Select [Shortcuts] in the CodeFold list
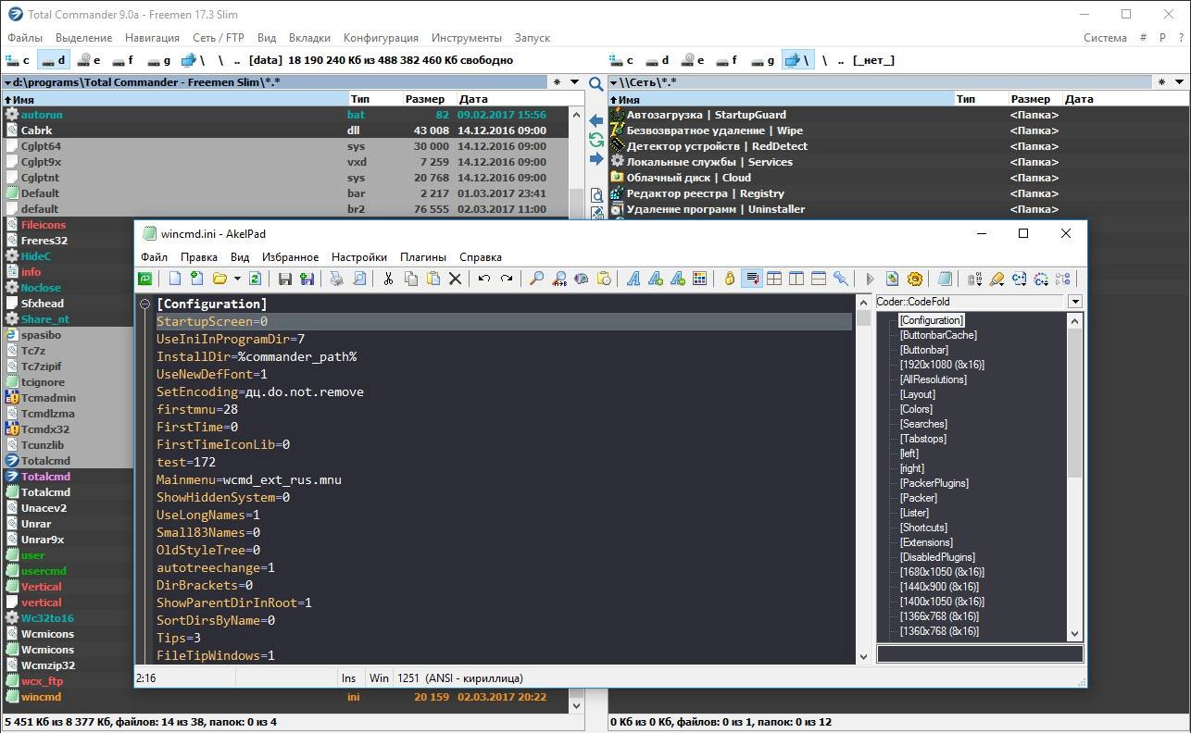Screen dimensions: 1191x733 (x=924, y=528)
